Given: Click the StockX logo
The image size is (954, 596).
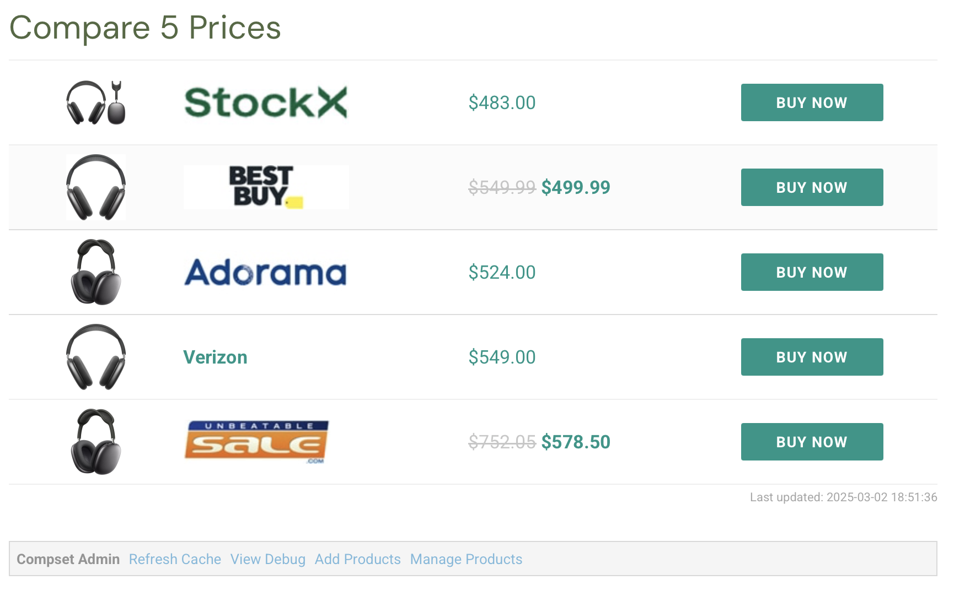Looking at the screenshot, I should point(266,102).
